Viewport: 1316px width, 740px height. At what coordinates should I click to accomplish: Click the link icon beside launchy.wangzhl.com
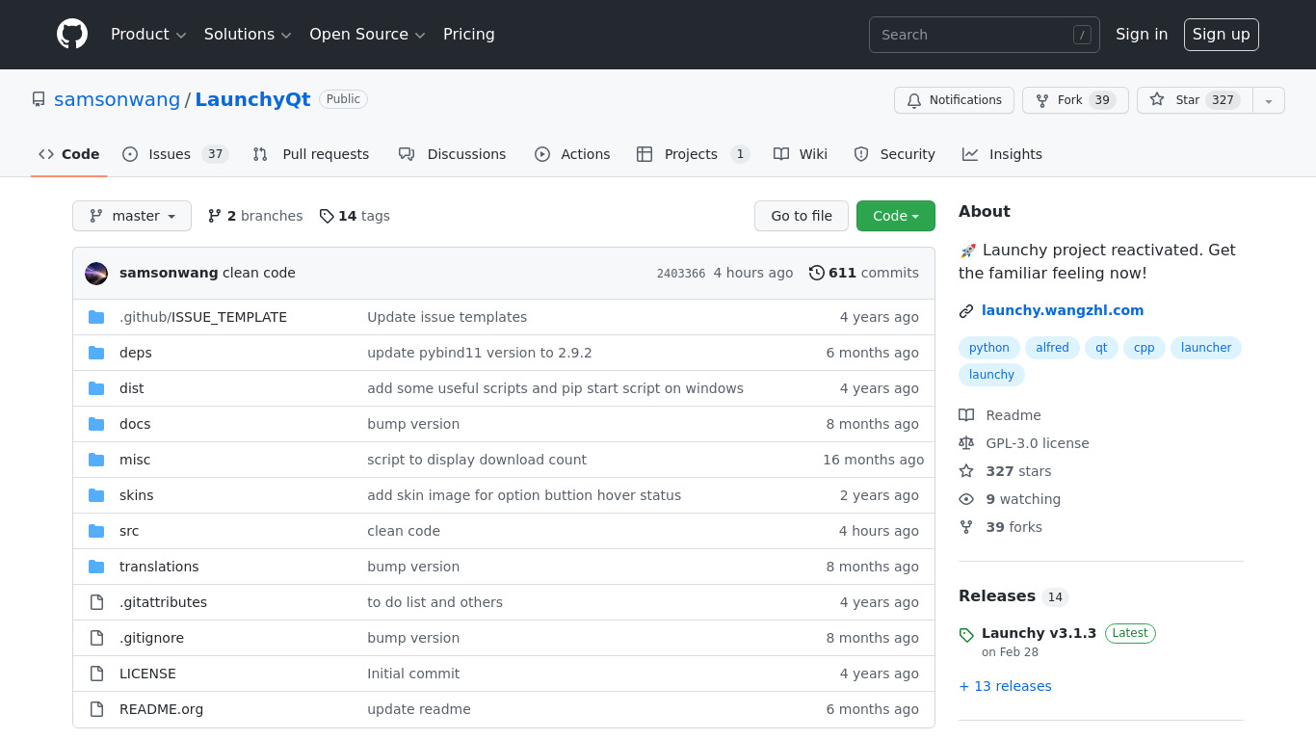[966, 311]
